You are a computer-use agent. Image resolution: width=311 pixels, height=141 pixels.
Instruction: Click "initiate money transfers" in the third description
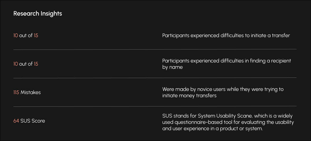tap(189, 96)
